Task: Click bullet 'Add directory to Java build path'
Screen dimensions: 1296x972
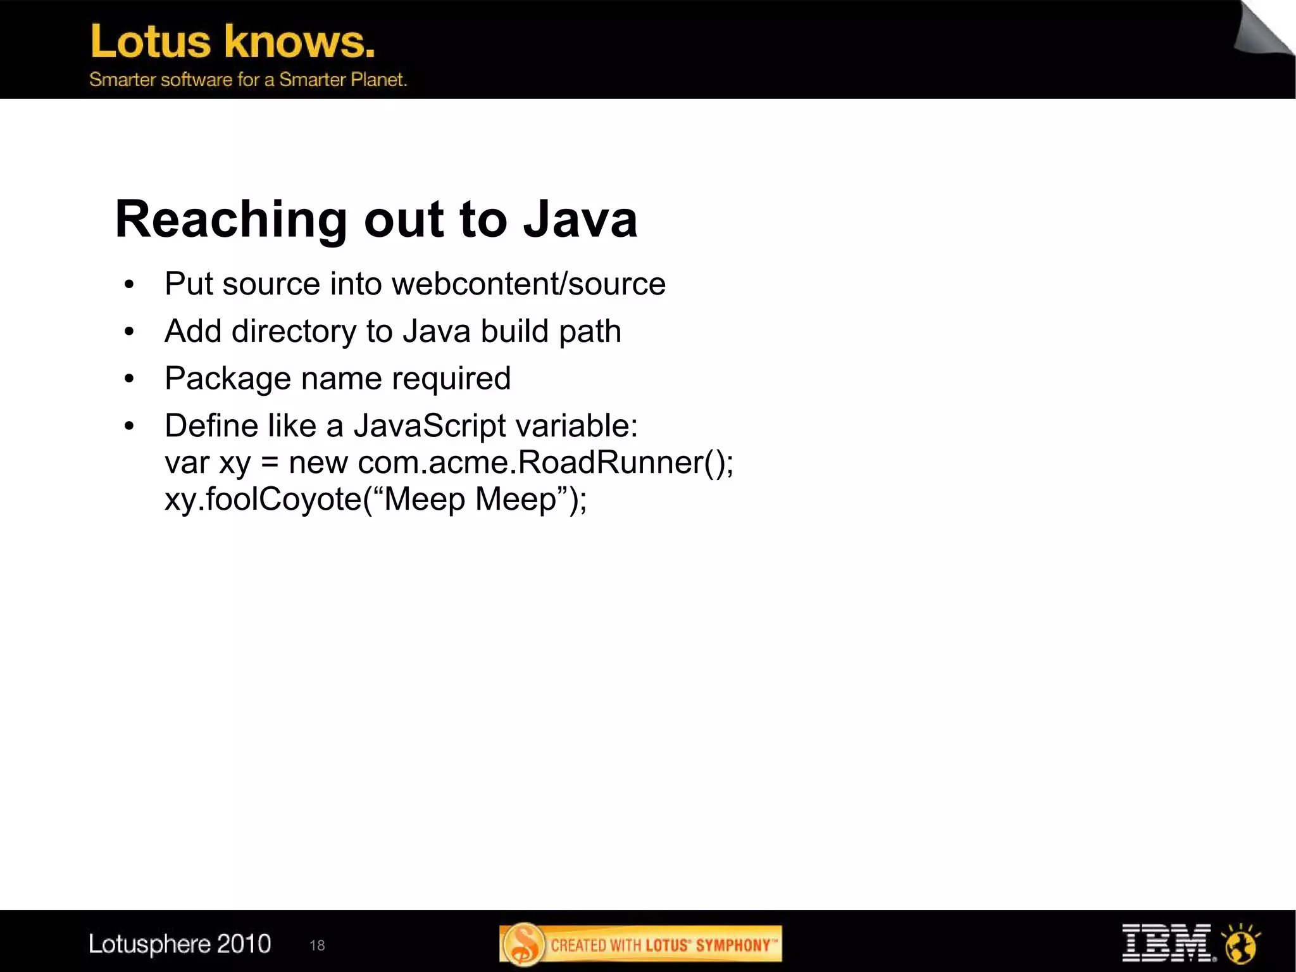Action: point(393,331)
